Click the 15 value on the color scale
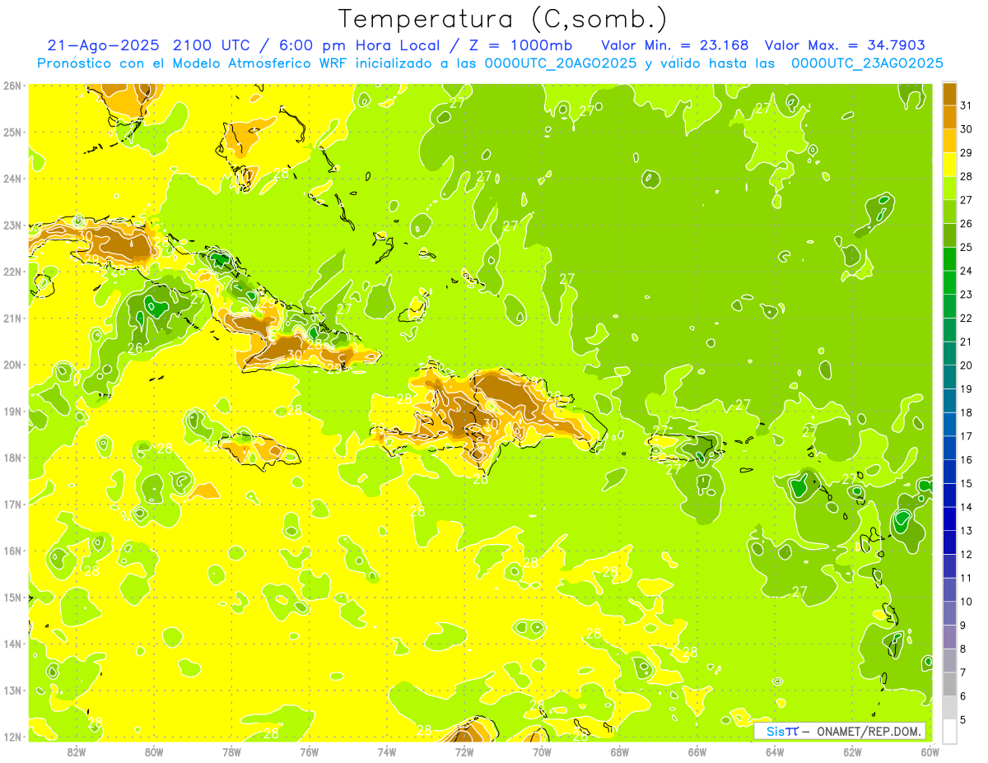Image resolution: width=988 pixels, height=763 pixels. pos(966,483)
